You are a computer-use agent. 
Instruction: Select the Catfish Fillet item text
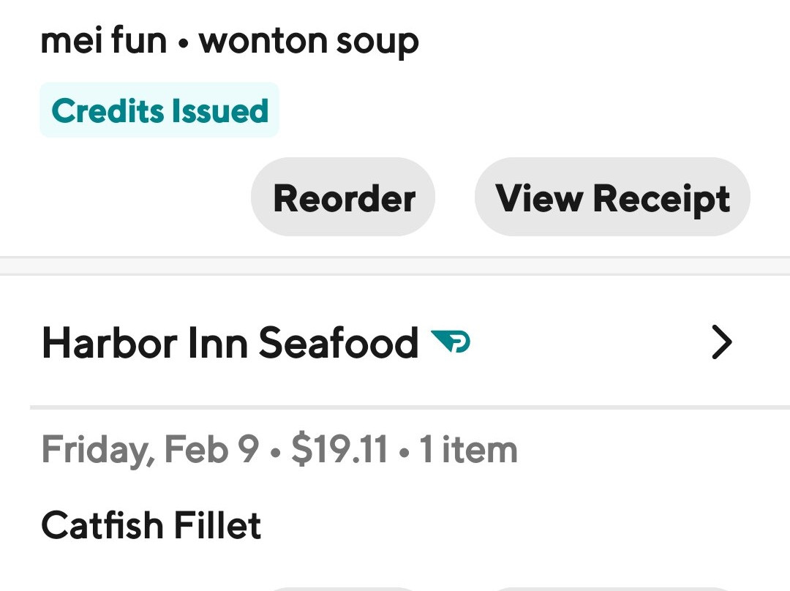151,525
